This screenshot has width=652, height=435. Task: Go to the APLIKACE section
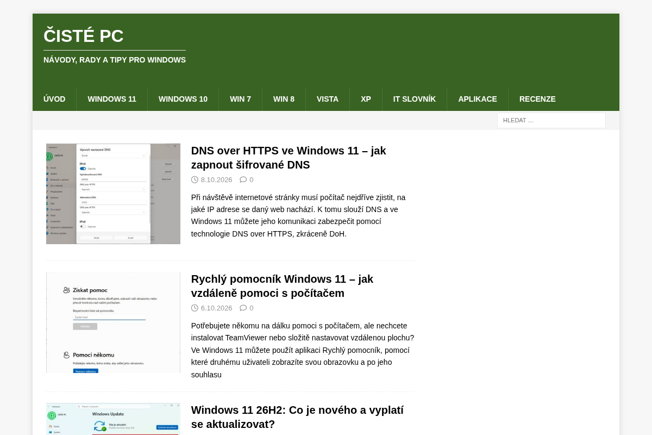point(478,99)
